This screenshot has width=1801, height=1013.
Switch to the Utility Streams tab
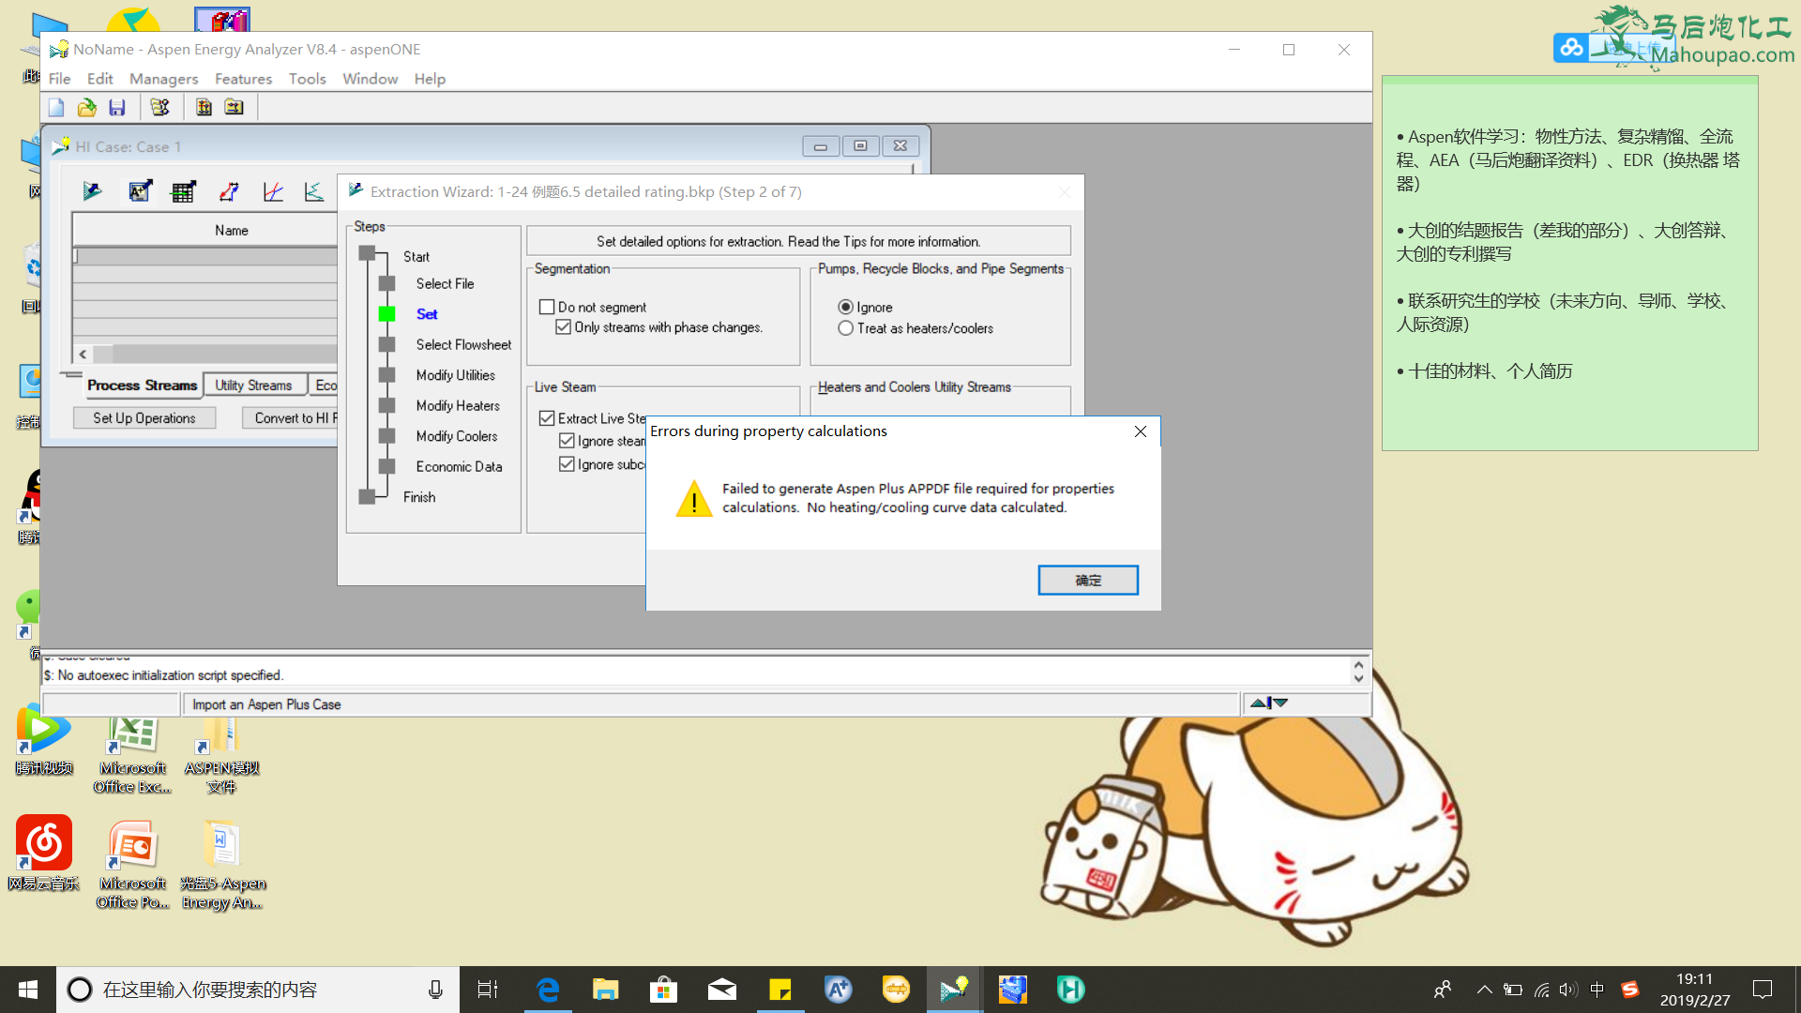pos(253,386)
